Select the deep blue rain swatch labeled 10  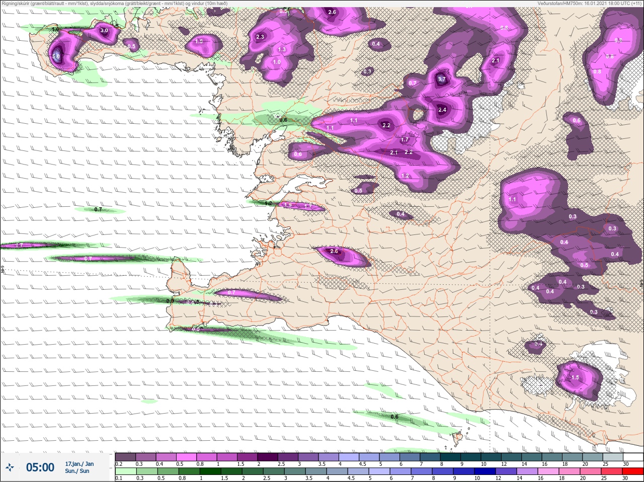click(485, 471)
